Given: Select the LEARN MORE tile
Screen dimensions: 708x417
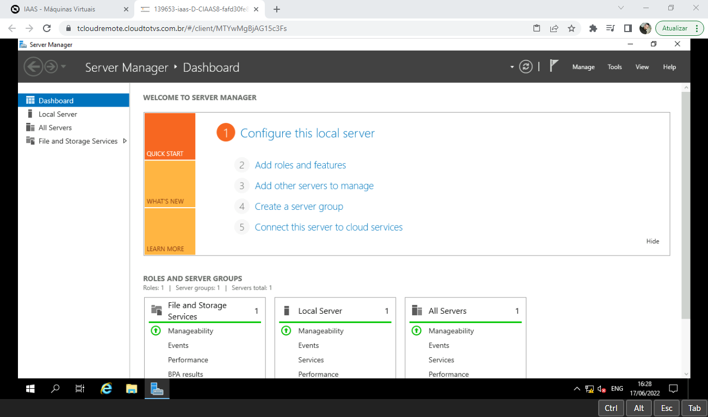Looking at the screenshot, I should [170, 231].
